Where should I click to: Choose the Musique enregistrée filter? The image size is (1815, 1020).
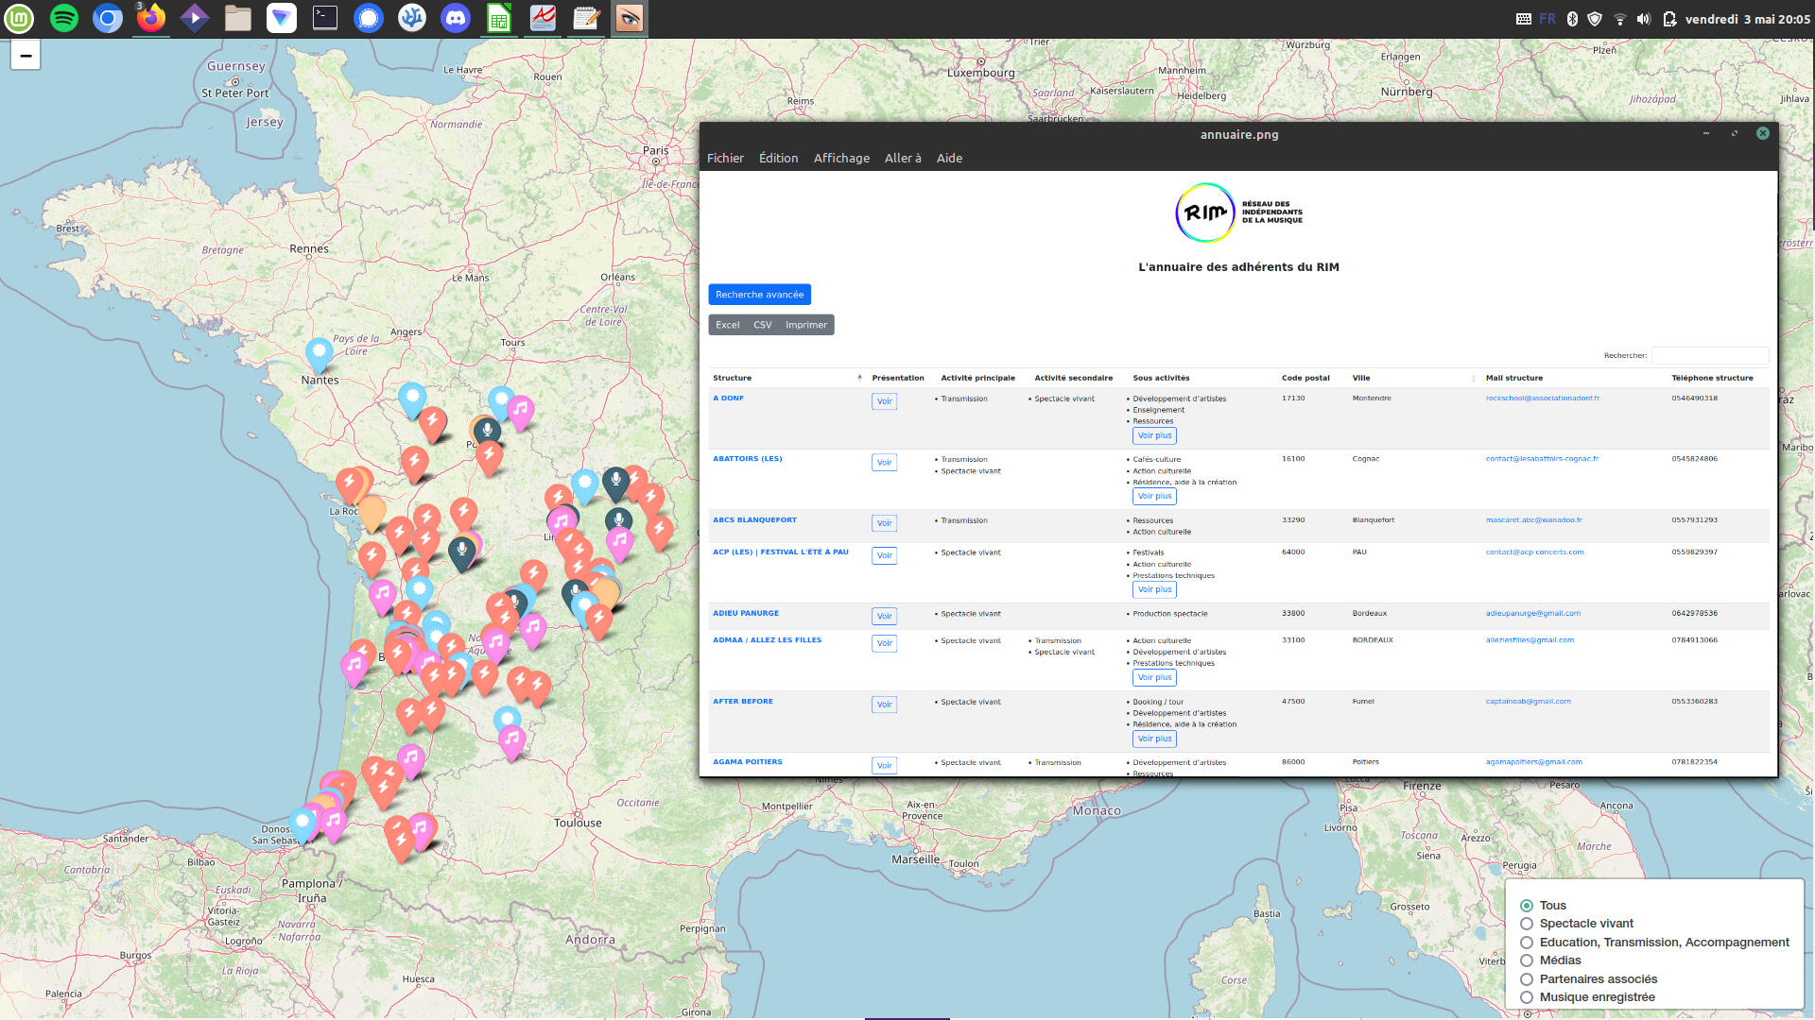[1527, 997]
